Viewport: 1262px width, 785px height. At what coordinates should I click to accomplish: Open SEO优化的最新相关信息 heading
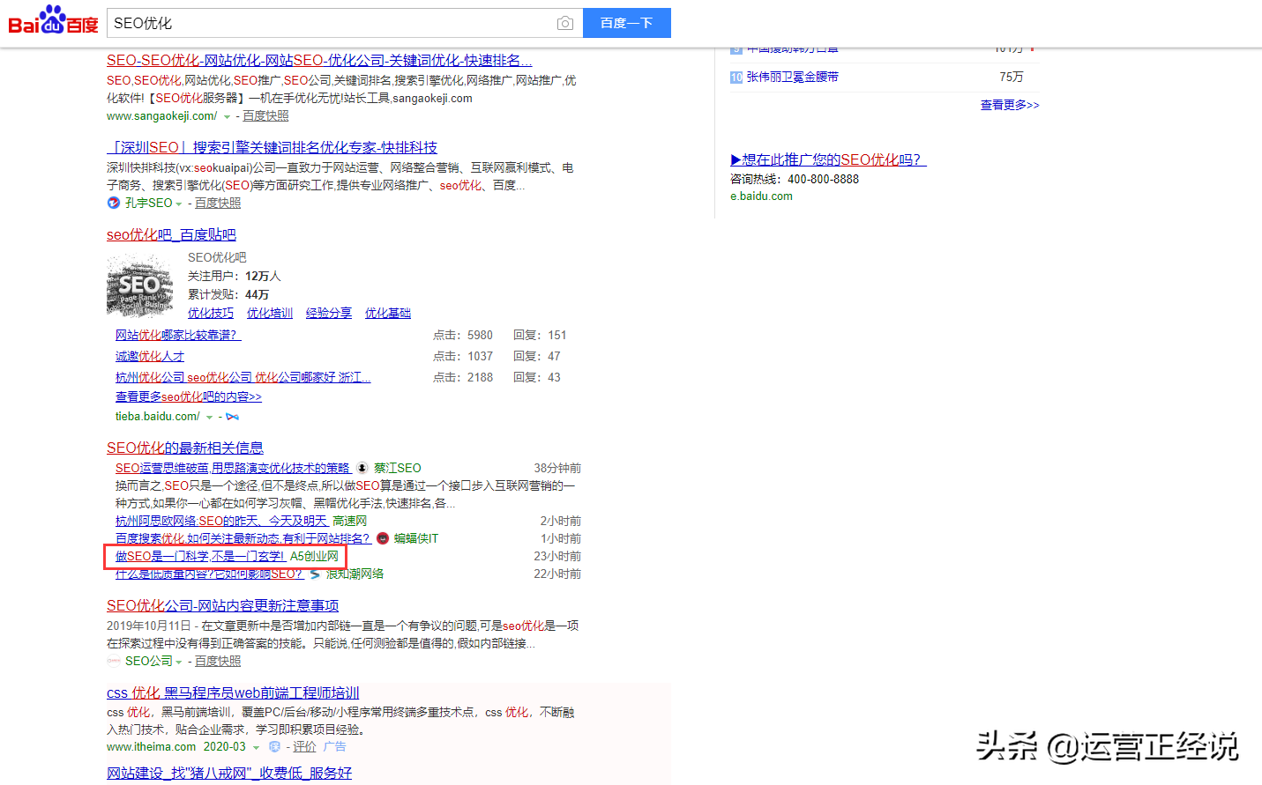[185, 448]
